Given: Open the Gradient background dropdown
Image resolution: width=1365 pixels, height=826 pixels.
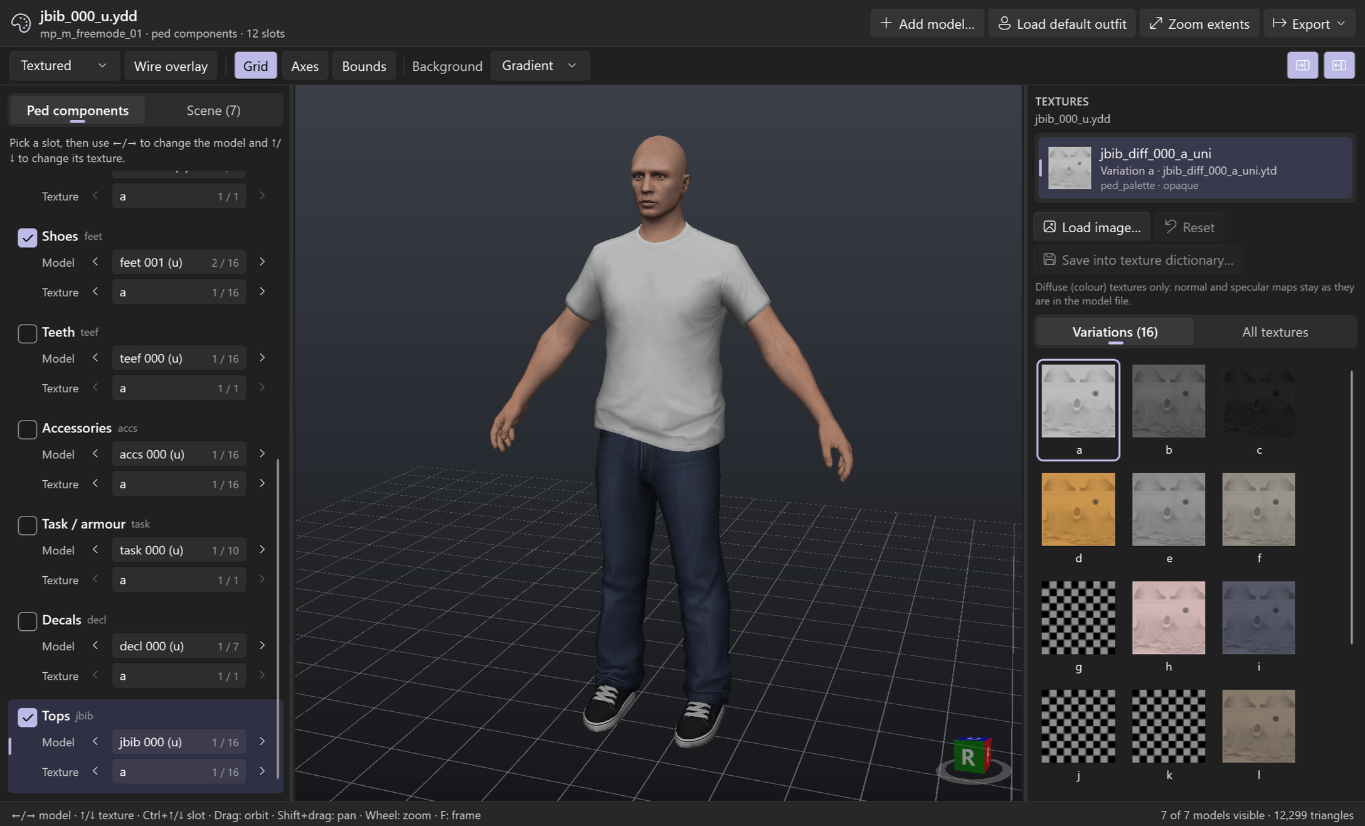Looking at the screenshot, I should click(539, 65).
